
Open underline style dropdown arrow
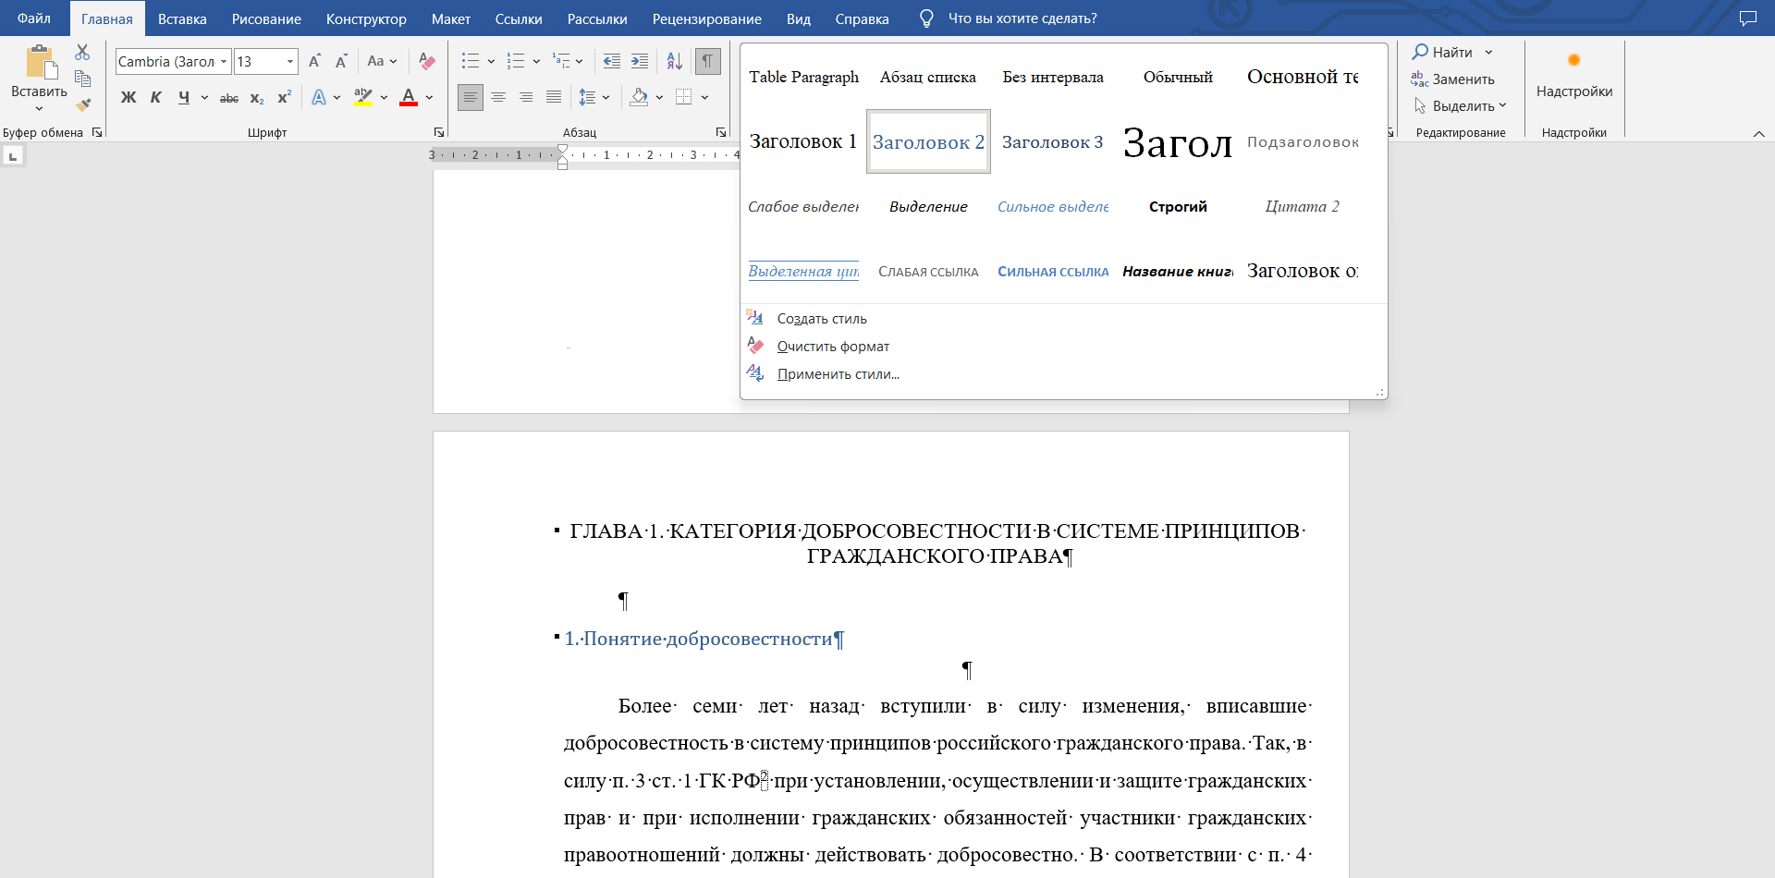(204, 98)
